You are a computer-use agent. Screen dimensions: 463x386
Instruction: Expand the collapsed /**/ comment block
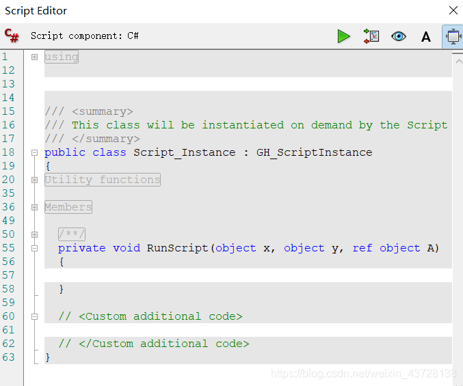tap(35, 234)
